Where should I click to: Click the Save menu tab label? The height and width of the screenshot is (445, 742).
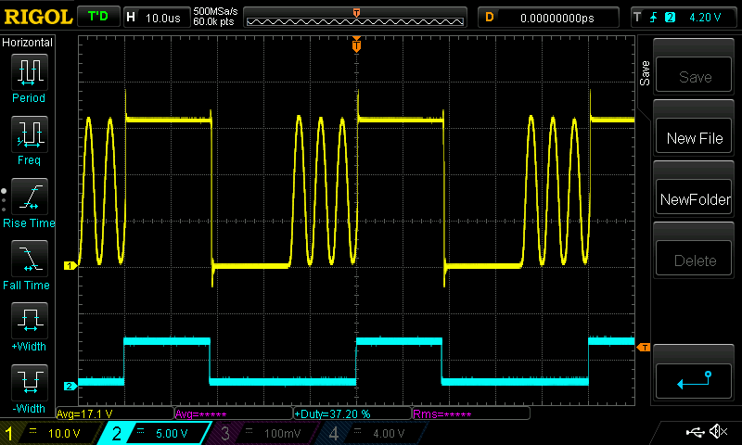[645, 74]
